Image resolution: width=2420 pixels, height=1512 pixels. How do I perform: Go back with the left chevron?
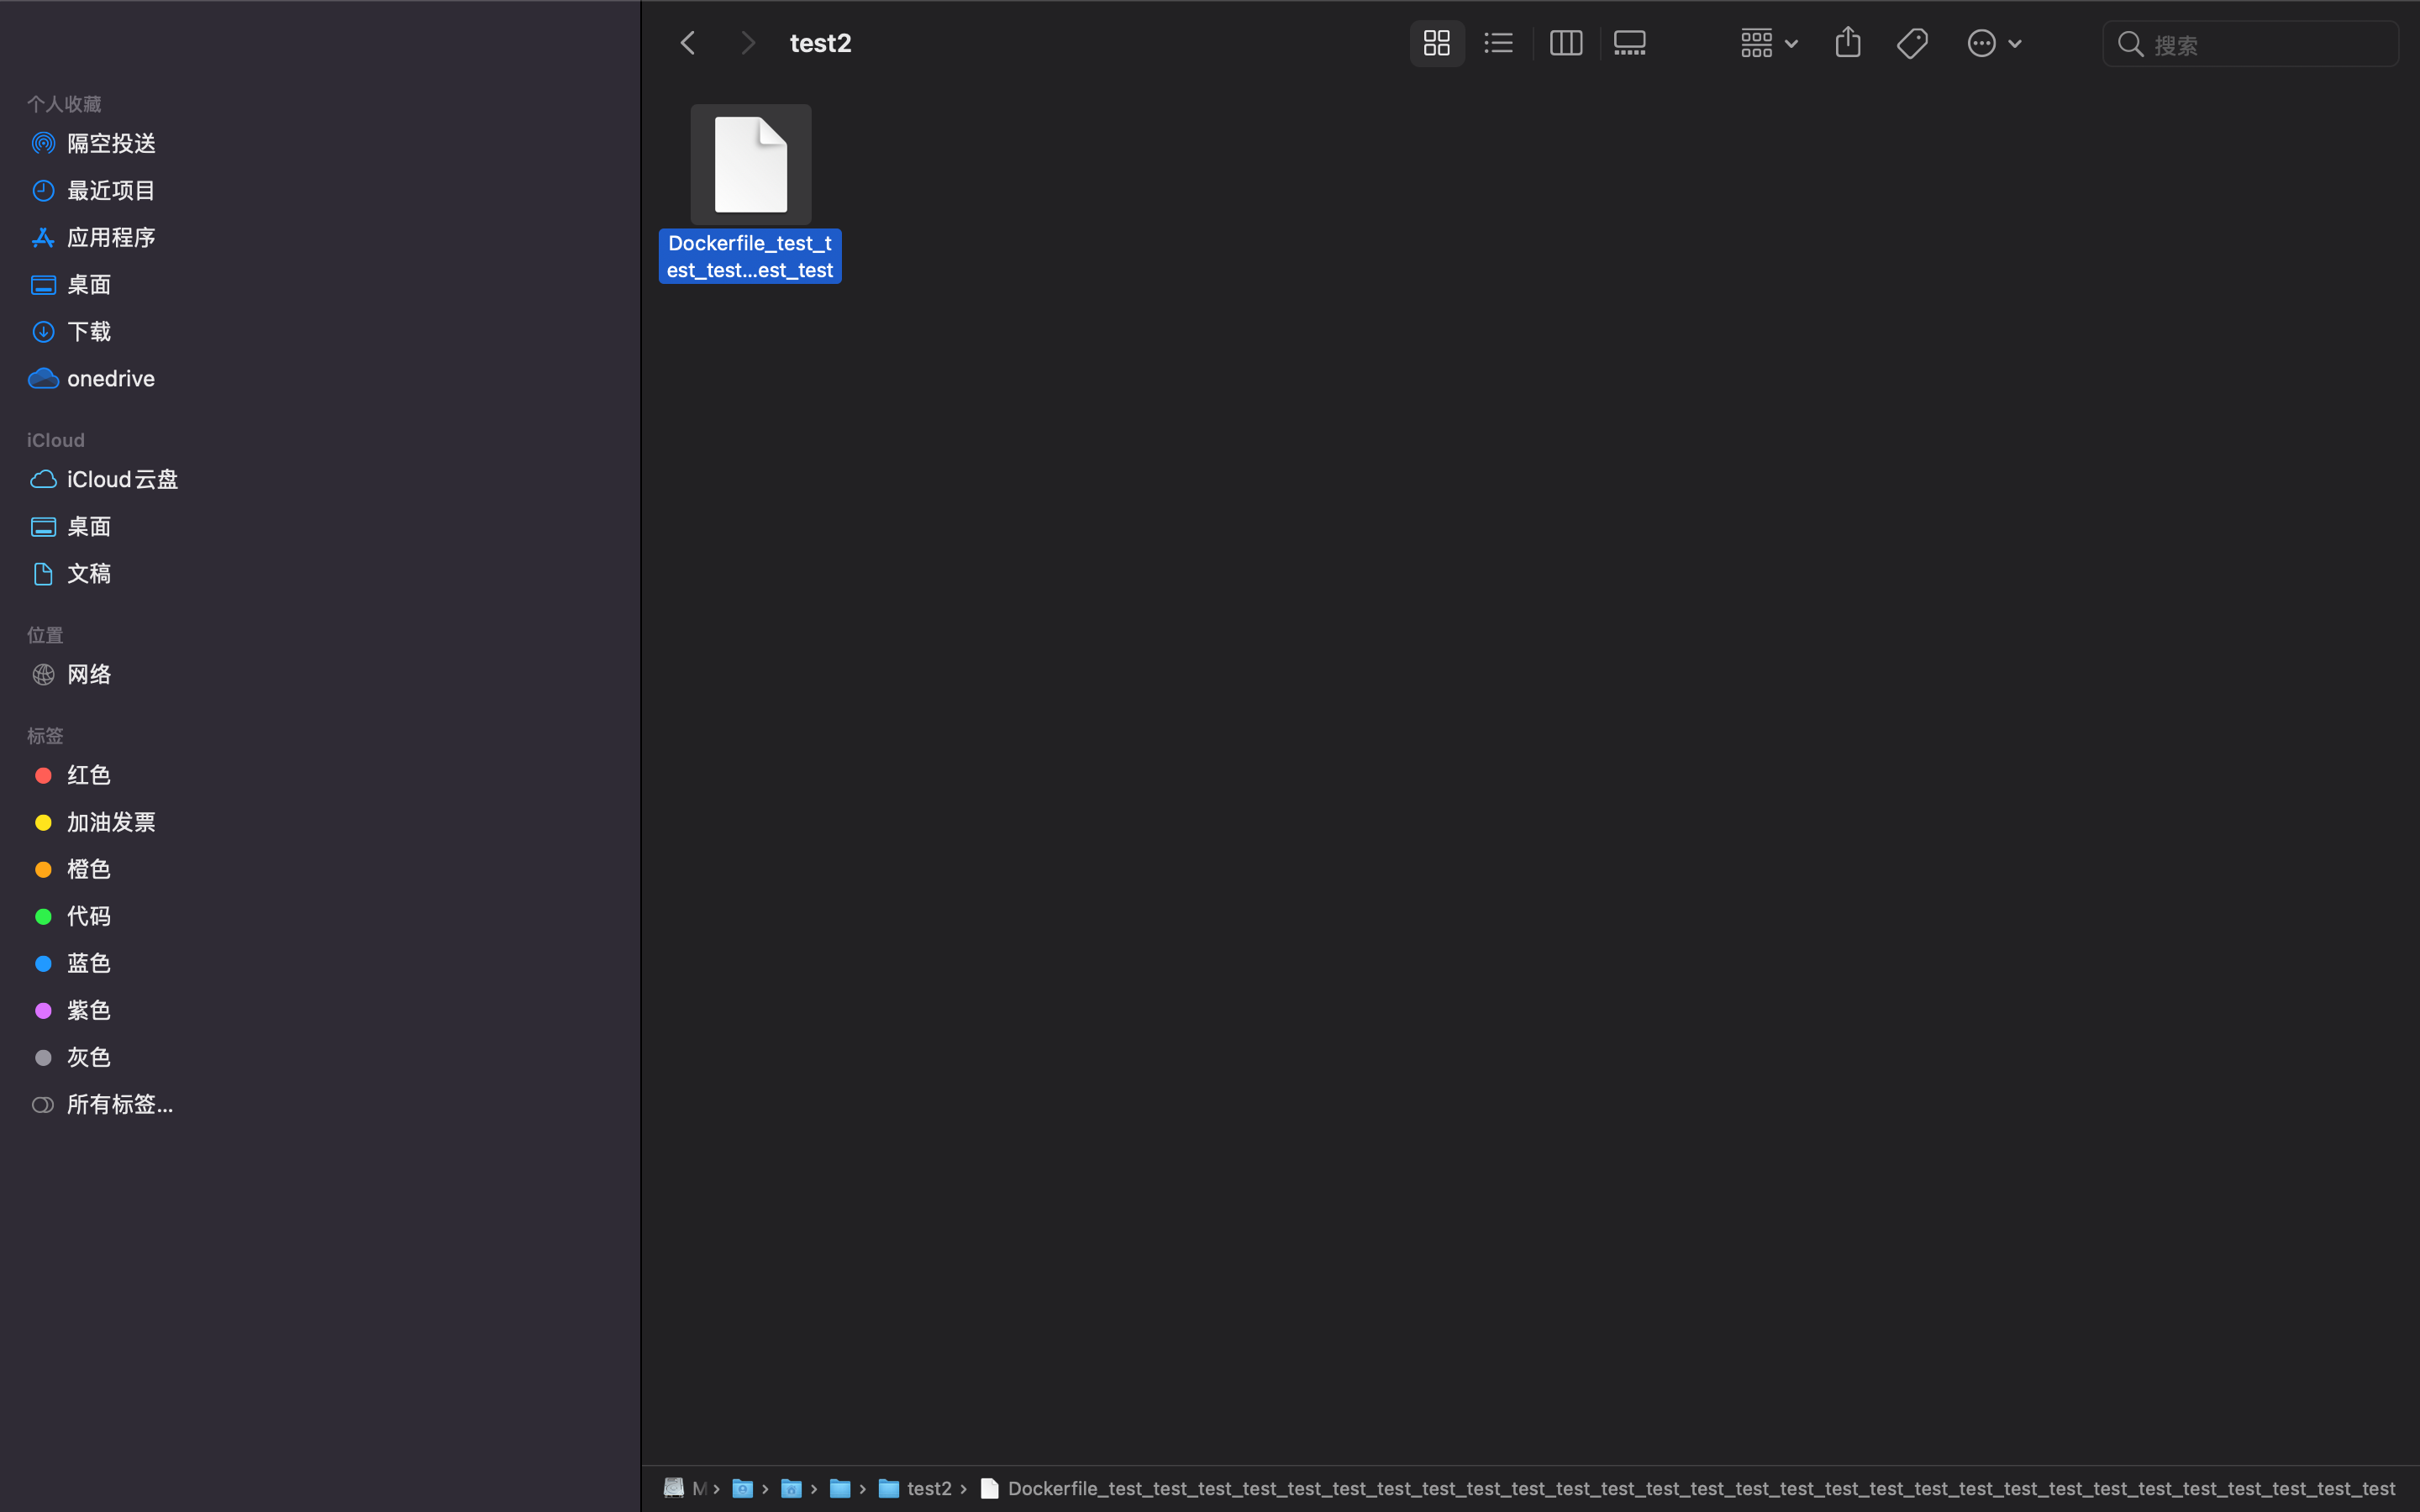coord(688,43)
